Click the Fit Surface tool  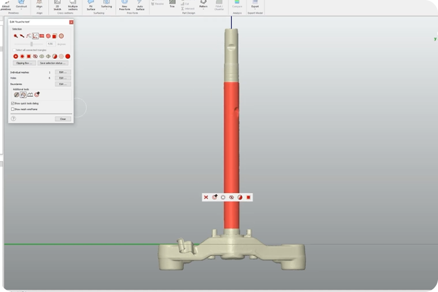click(91, 5)
